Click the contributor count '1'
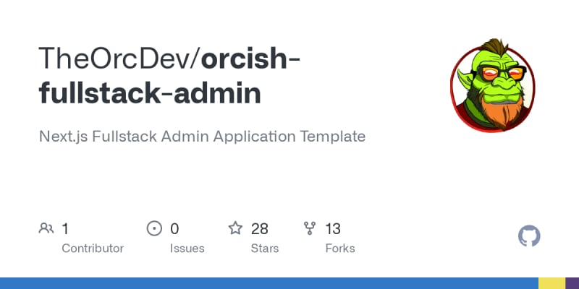 coord(65,229)
